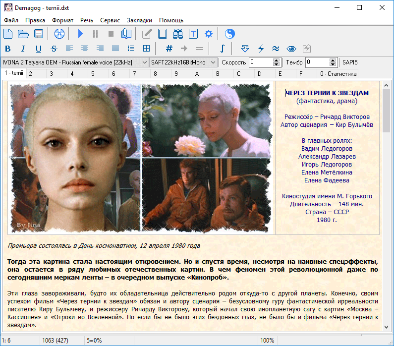Align text to the right
Viewport: 394px width, 346px height.
(x=100, y=48)
